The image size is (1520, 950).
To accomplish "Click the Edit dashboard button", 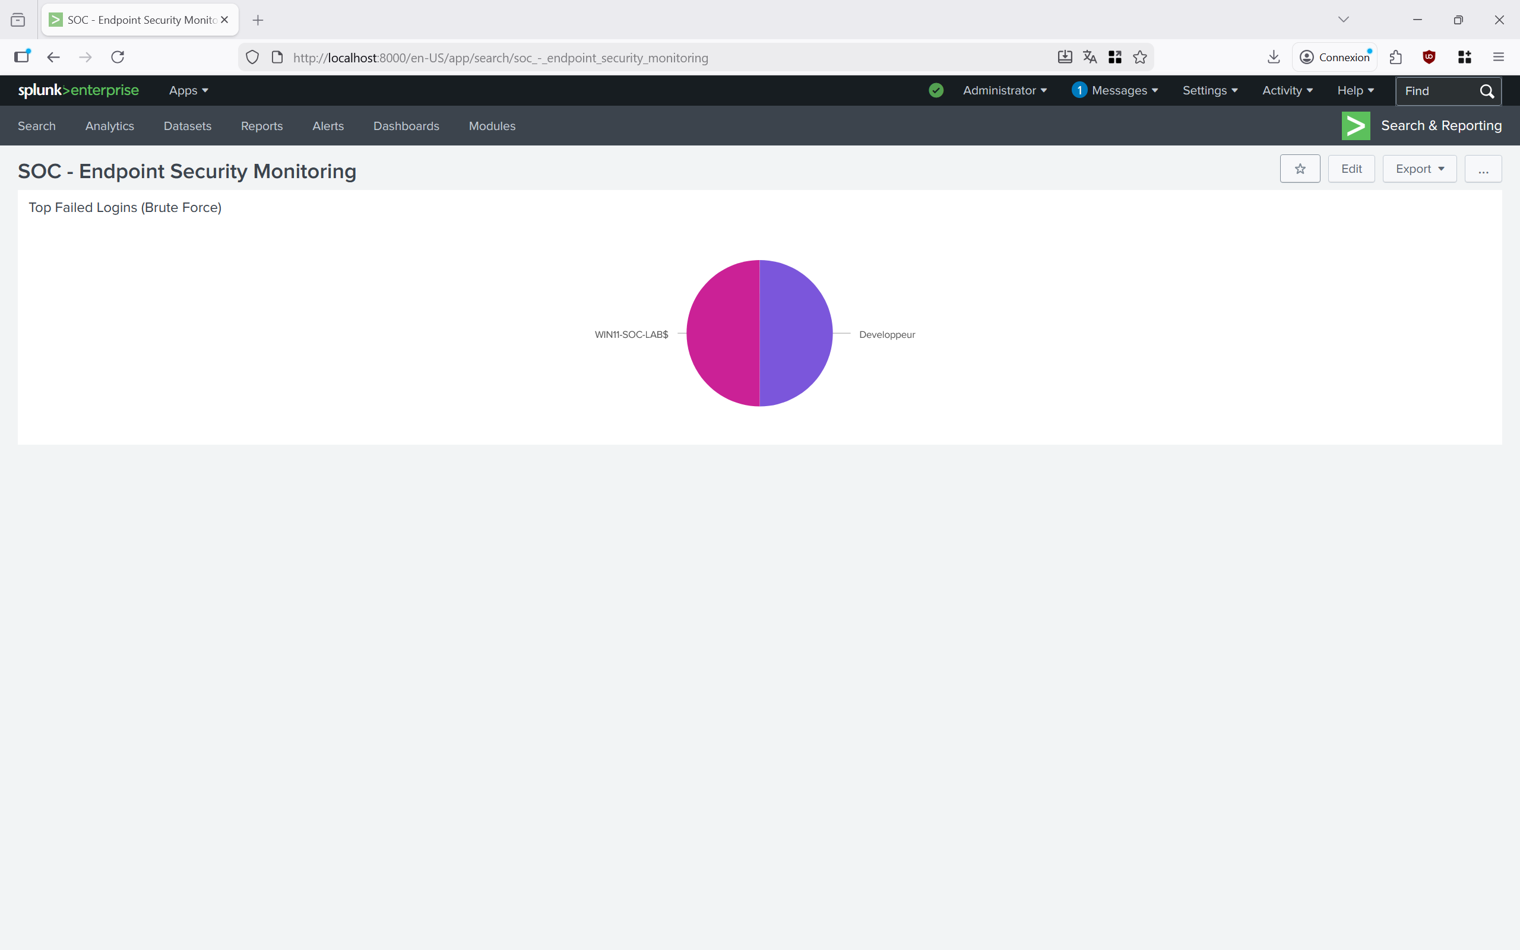I will pyautogui.click(x=1351, y=169).
